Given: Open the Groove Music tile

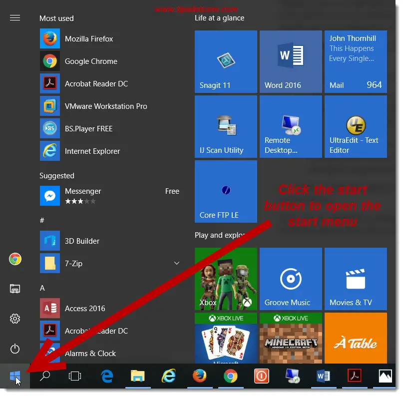Looking at the screenshot, I should tap(291, 279).
